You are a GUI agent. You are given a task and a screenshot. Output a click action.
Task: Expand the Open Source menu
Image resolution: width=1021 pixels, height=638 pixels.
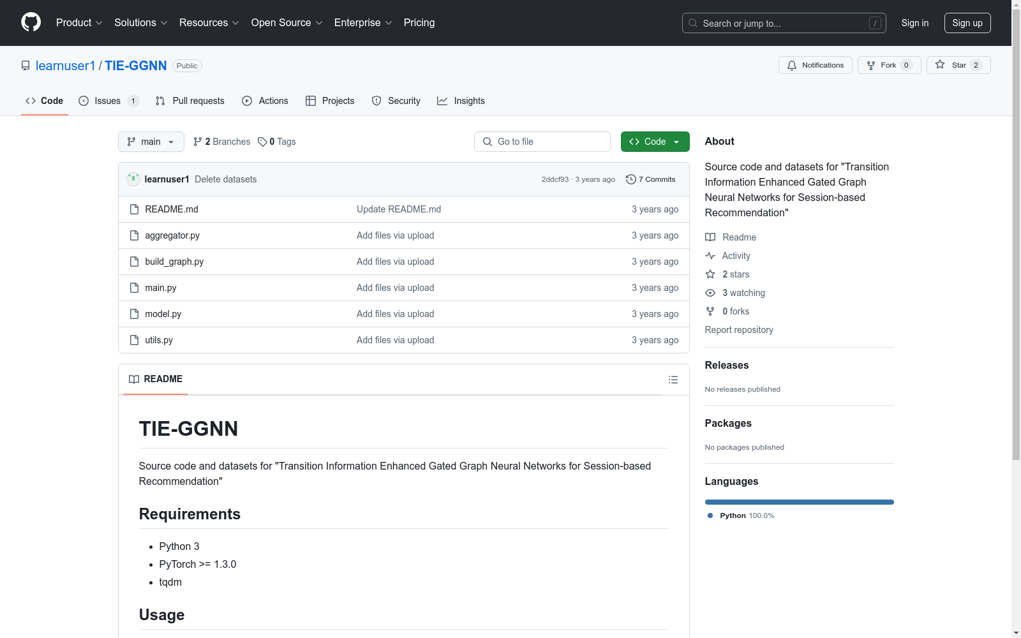[x=287, y=22]
